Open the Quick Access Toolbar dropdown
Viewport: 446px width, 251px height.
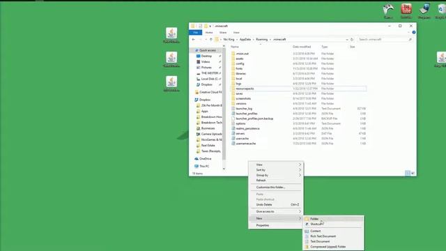210,26
